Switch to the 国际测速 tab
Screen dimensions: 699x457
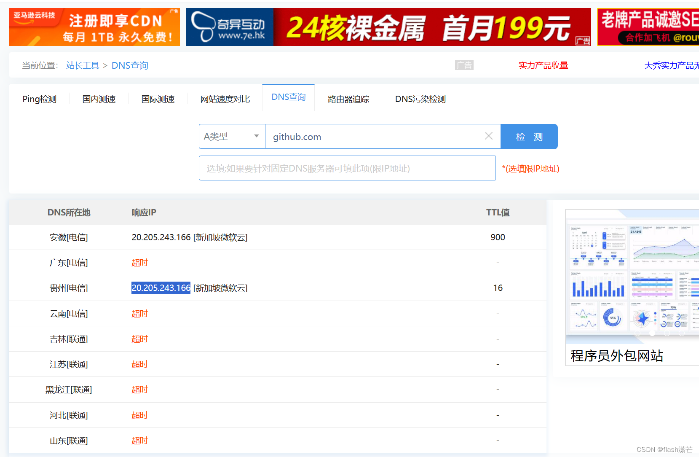[158, 99]
